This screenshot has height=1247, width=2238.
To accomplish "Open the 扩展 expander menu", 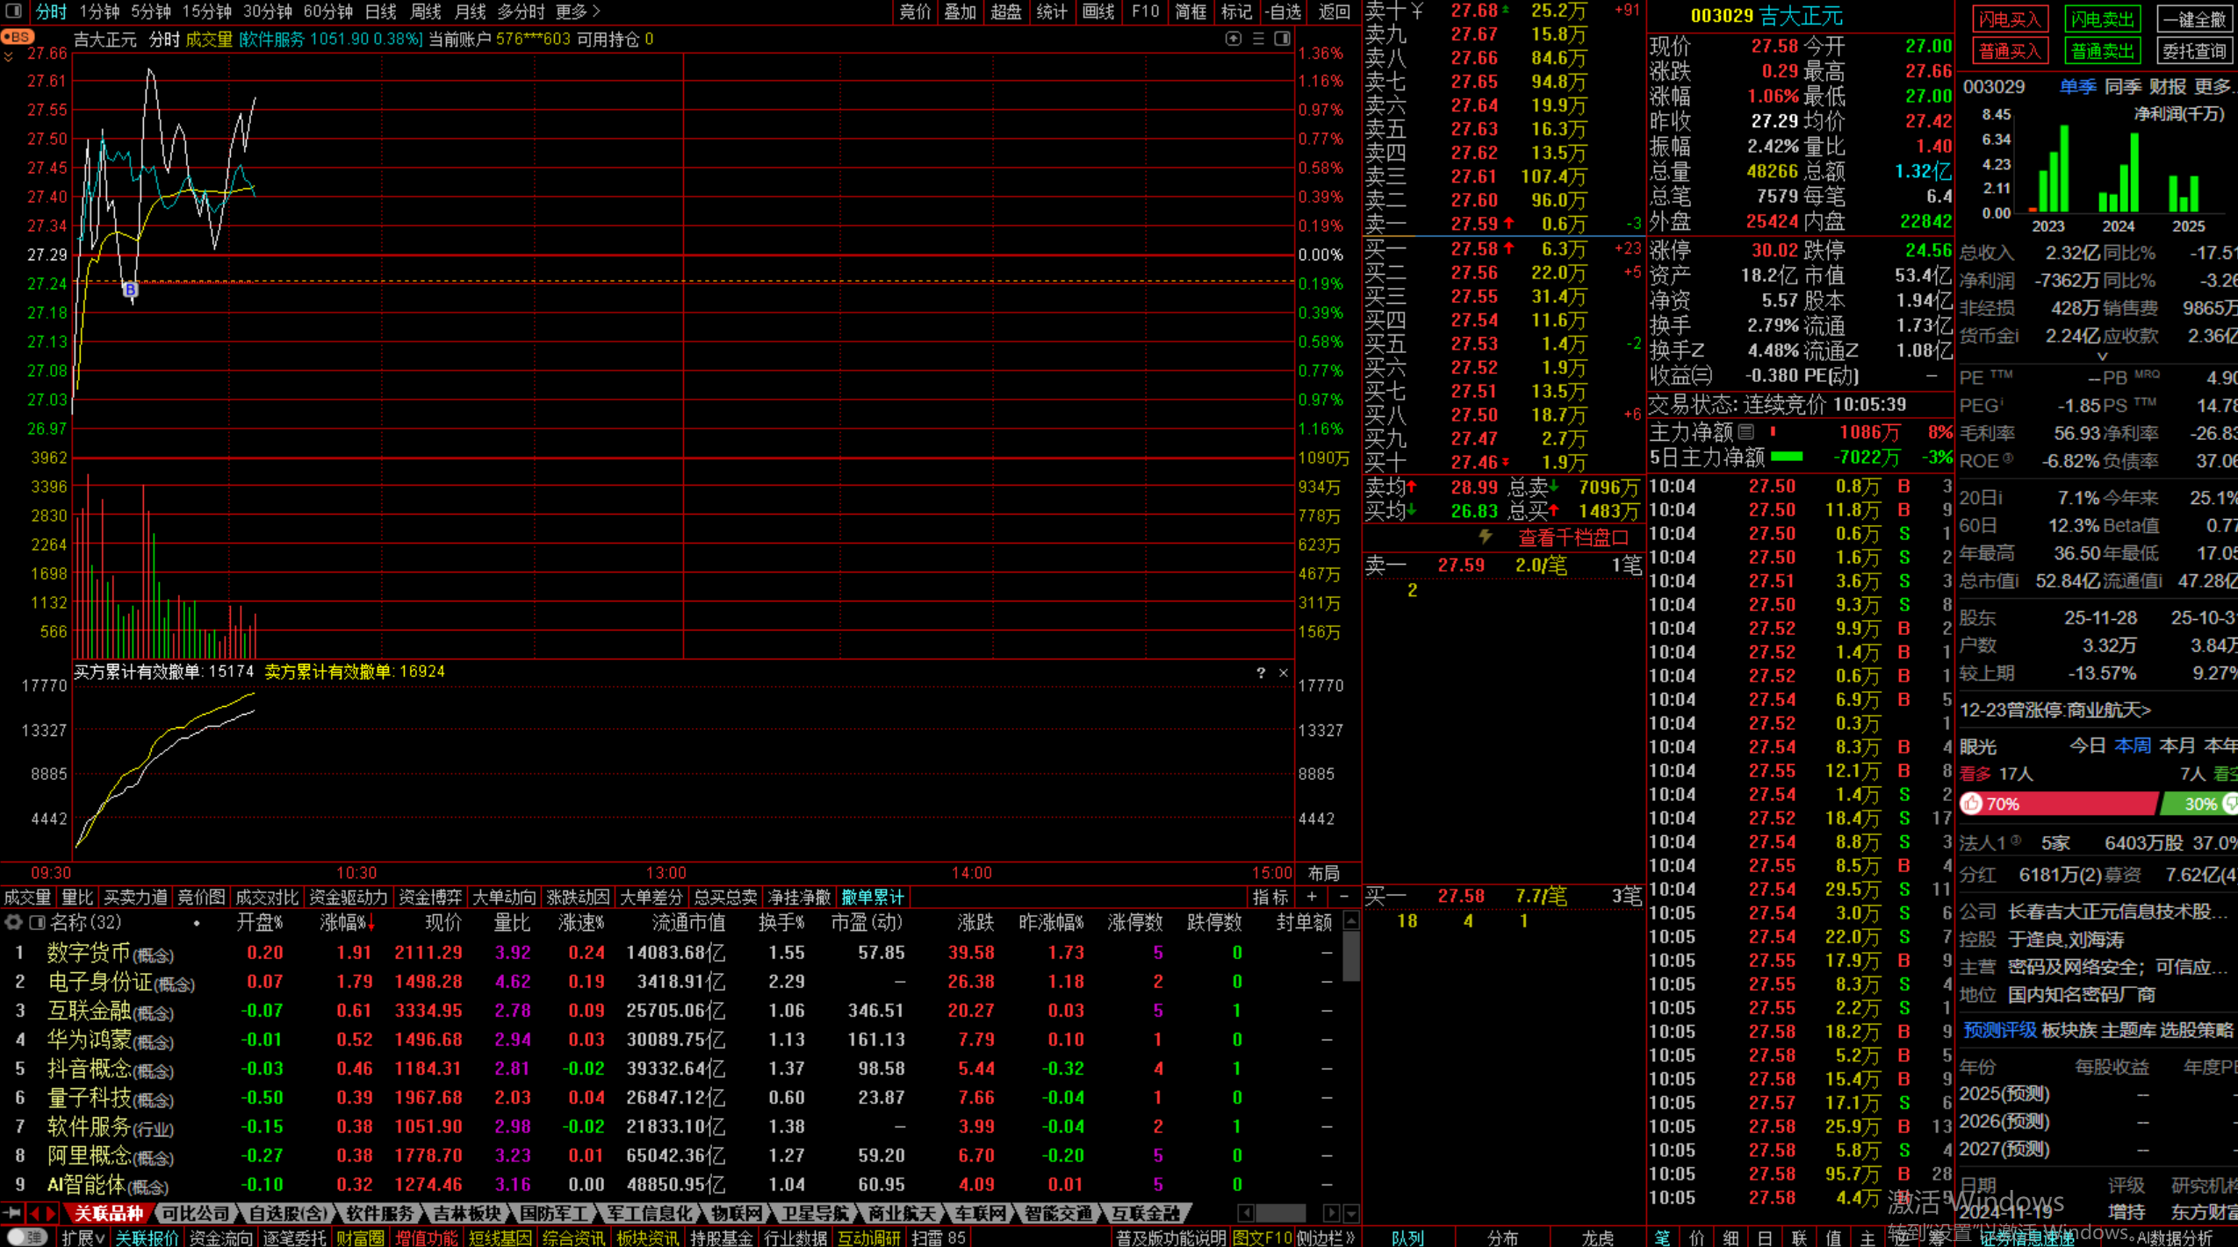I will coord(83,1237).
